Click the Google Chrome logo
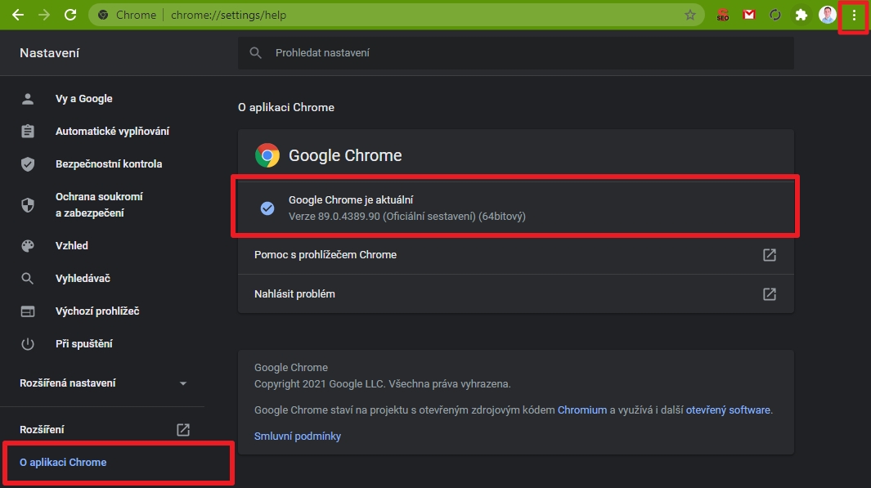The width and height of the screenshot is (871, 488). pos(267,155)
